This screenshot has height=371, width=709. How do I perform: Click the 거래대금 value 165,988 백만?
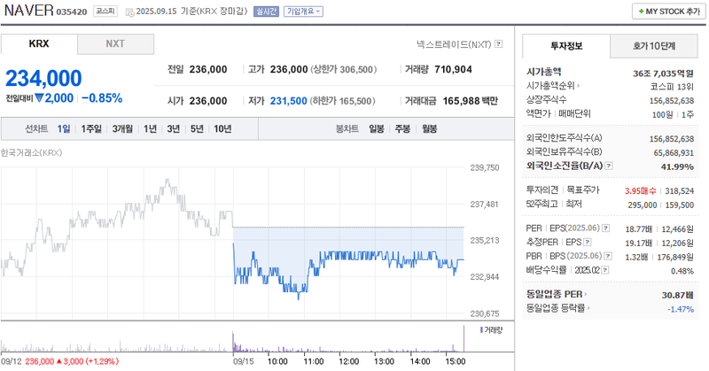point(471,101)
